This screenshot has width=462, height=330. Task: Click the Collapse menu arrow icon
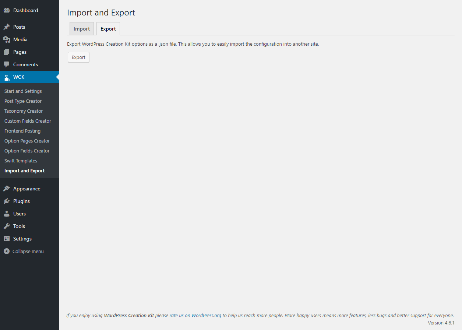coord(7,251)
